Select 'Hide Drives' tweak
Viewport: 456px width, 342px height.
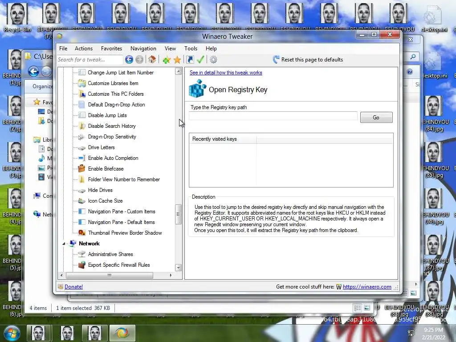[100, 190]
